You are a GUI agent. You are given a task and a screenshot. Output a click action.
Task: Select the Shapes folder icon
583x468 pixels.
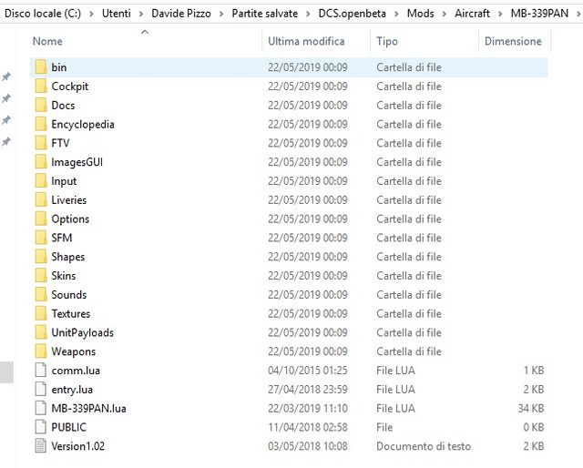click(41, 257)
